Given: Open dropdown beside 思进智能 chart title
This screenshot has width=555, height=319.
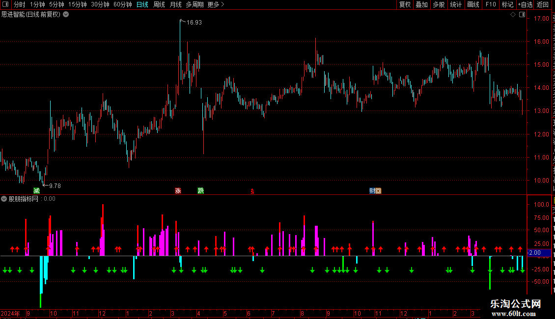Looking at the screenshot, I should [x=66, y=15].
